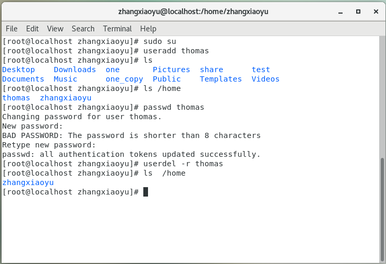Open the Edit menu
Viewport: 386px width, 264px height.
[x=32, y=29]
